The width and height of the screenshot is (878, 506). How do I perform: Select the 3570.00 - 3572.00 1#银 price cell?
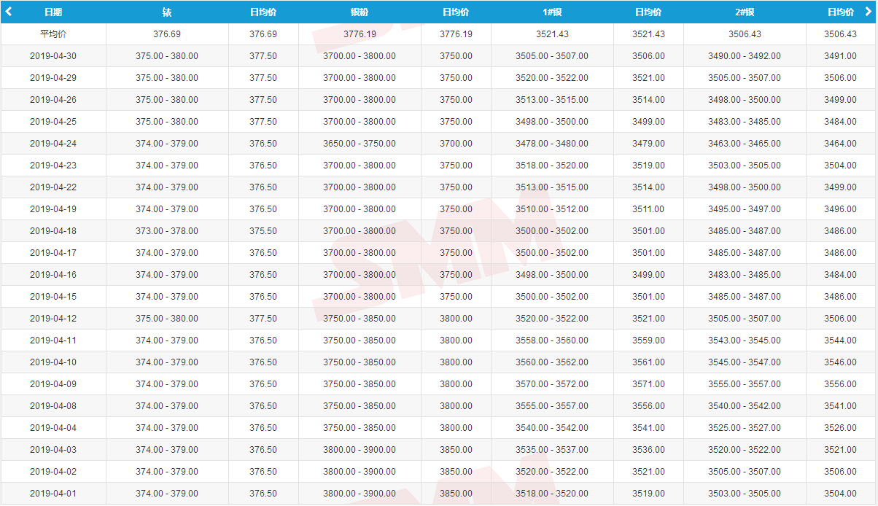tap(552, 384)
